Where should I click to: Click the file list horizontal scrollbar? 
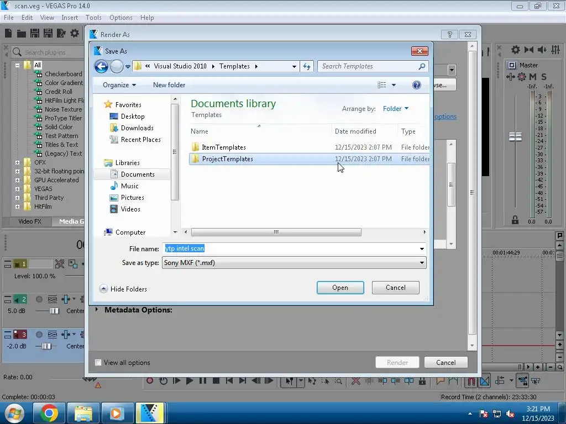tap(276, 232)
